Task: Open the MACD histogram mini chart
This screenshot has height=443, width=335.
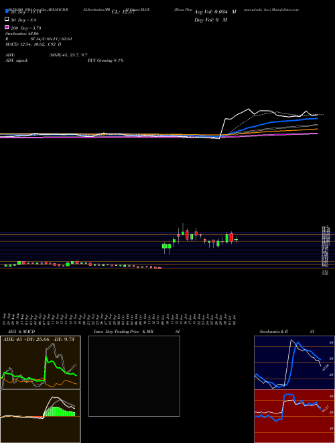Action: pyautogui.click(x=40, y=416)
